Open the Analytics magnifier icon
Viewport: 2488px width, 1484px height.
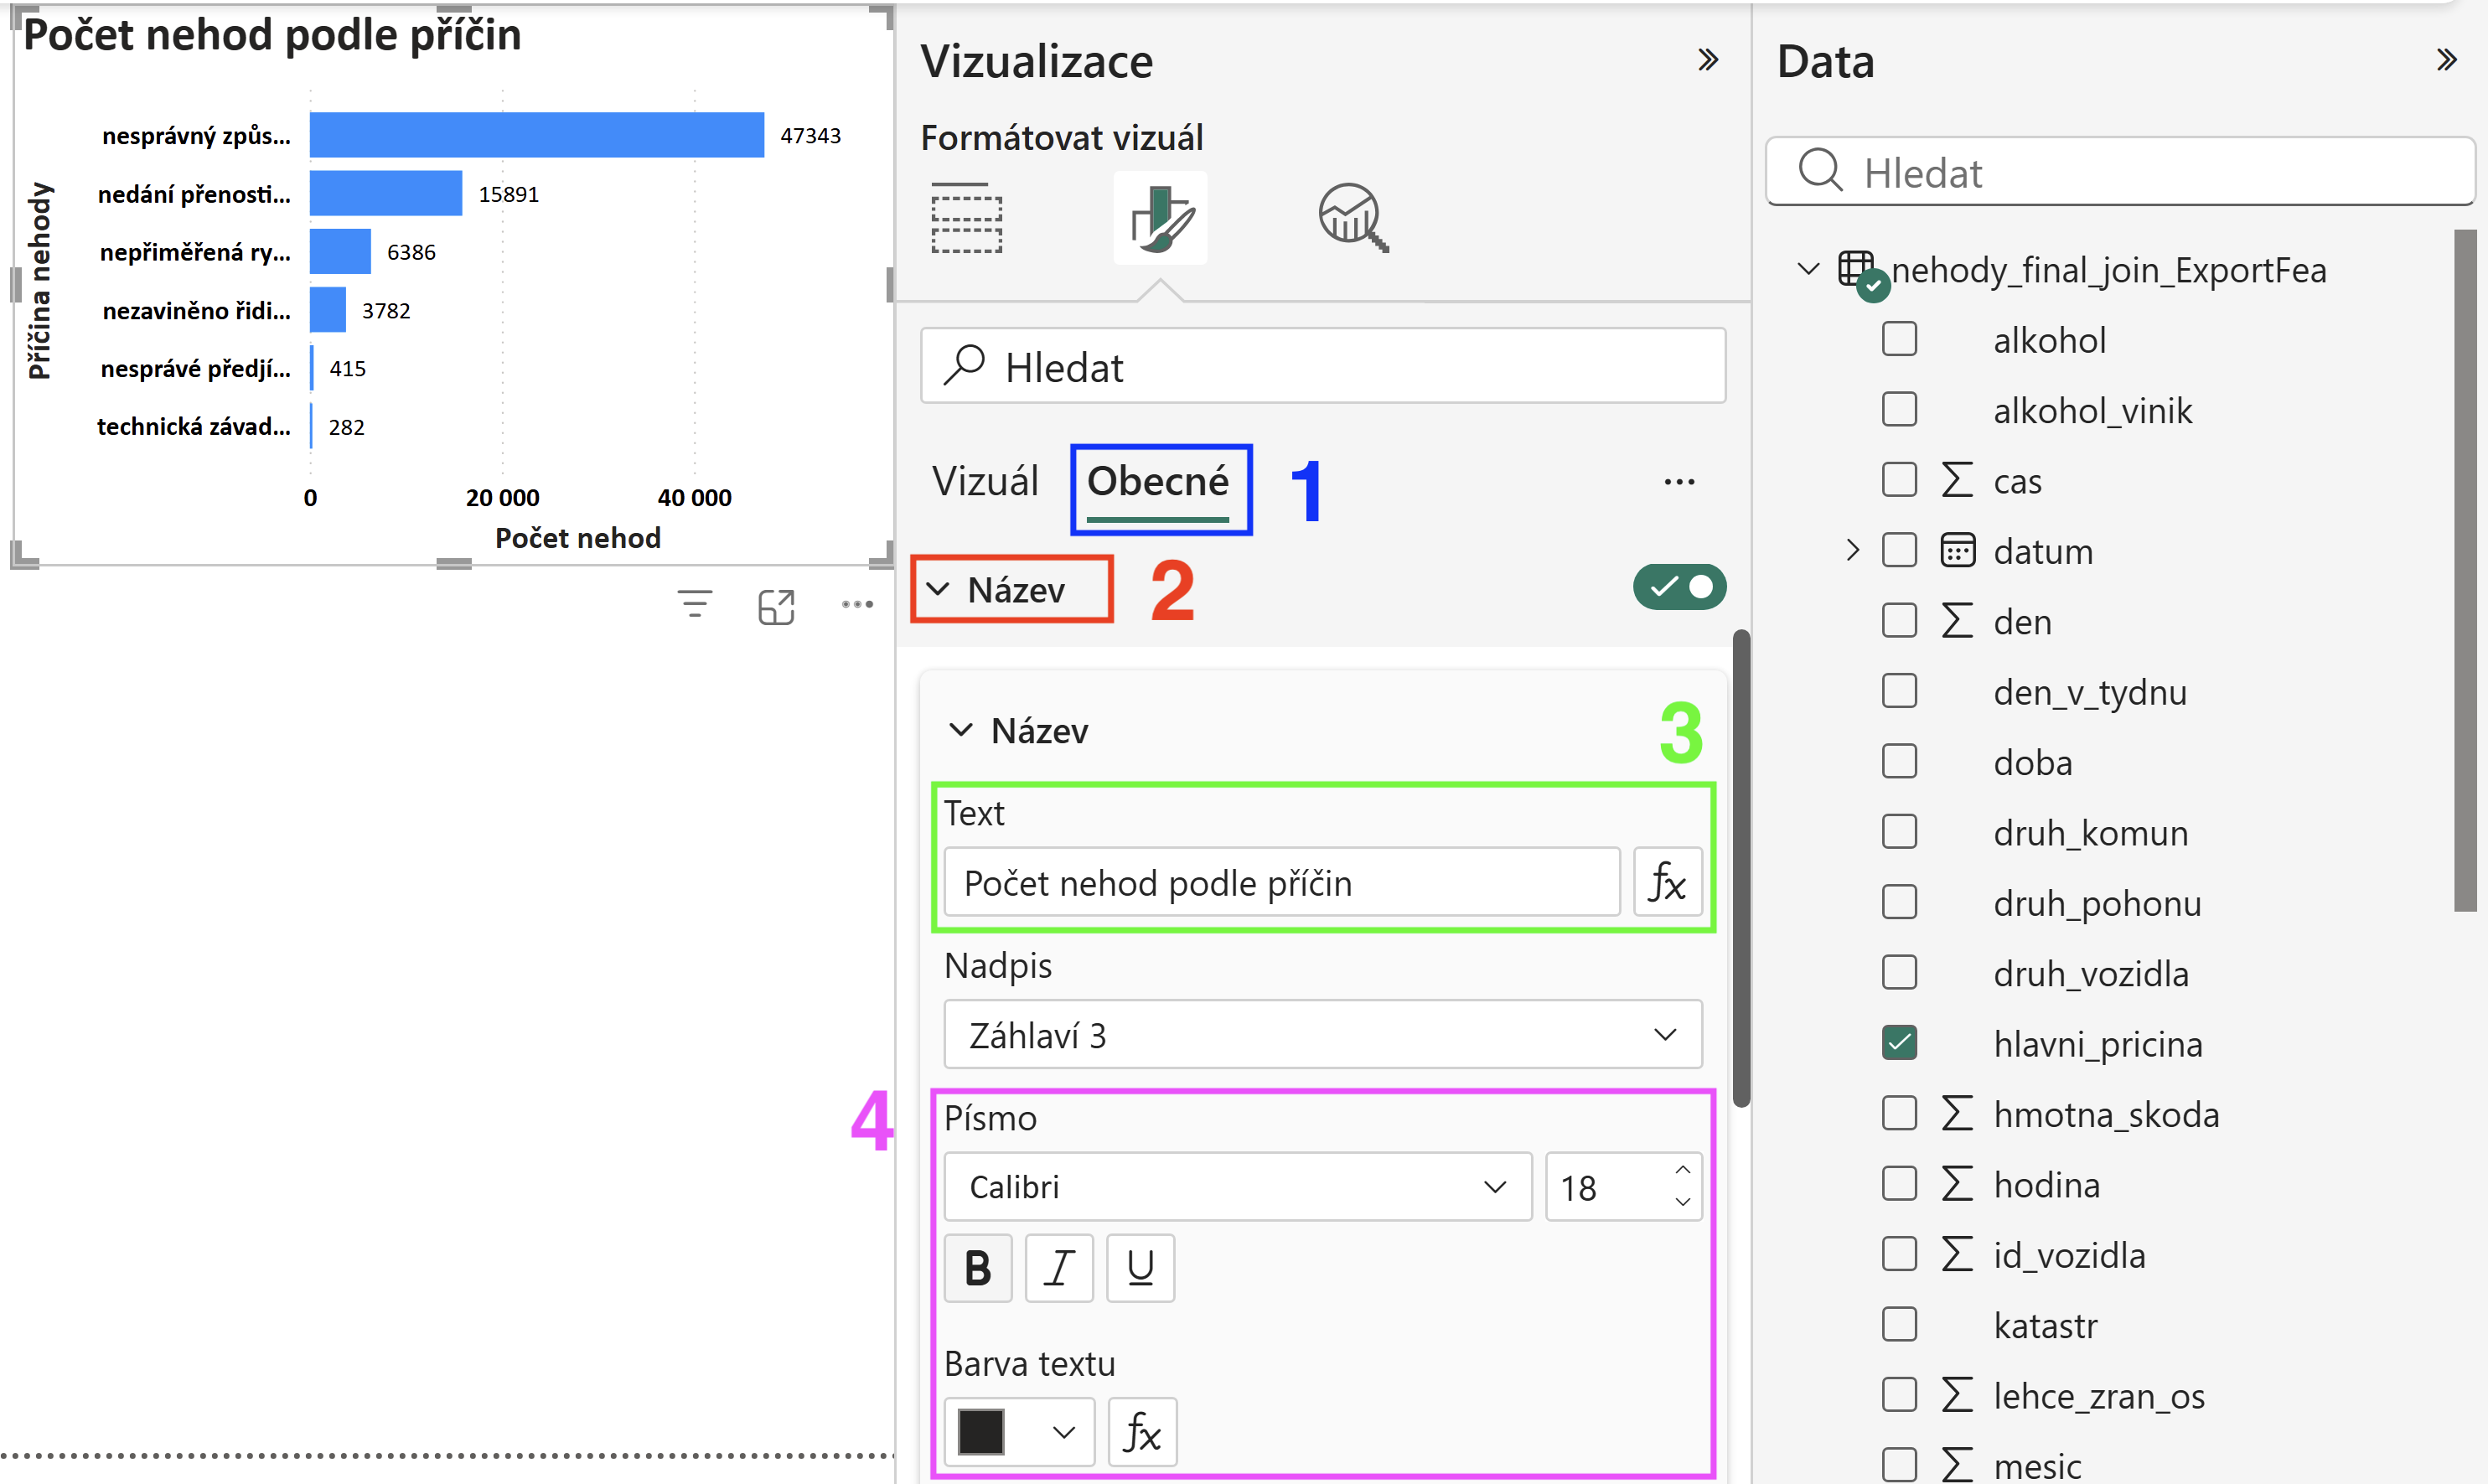(x=1352, y=218)
